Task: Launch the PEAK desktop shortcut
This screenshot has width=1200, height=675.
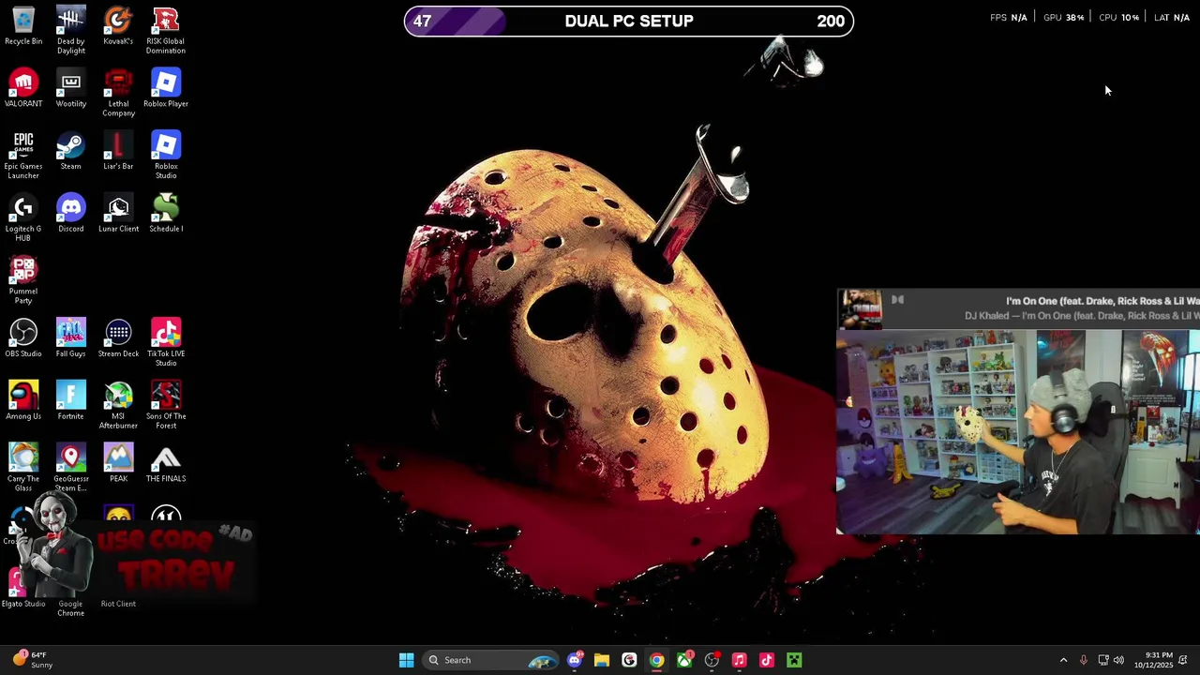Action: [118, 464]
